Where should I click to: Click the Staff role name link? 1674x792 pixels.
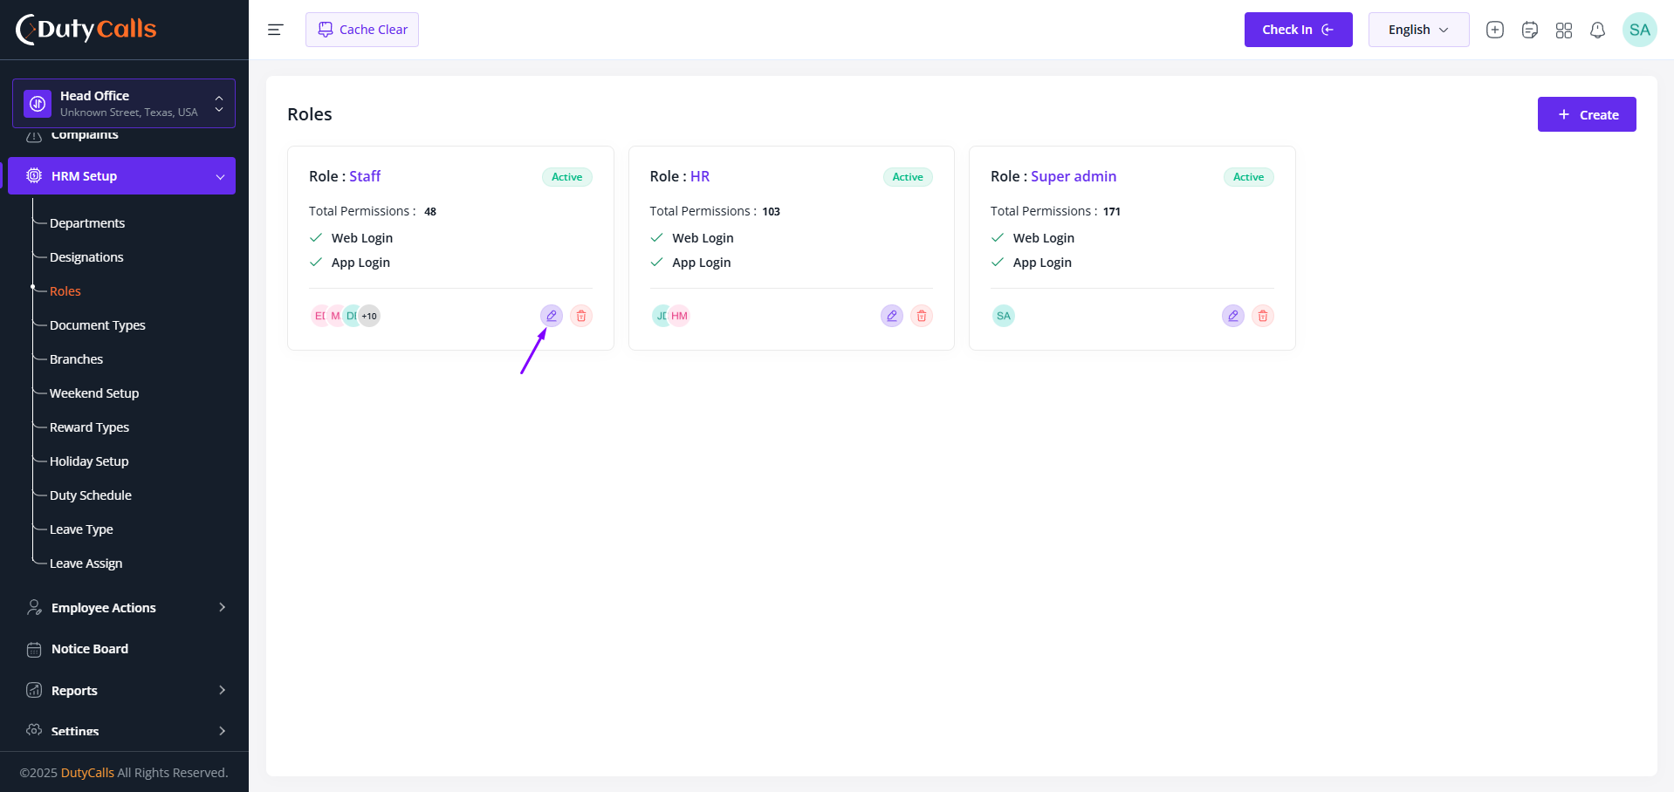tap(365, 176)
